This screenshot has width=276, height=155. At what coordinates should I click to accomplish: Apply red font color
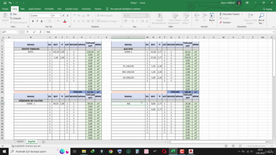tap(65, 21)
